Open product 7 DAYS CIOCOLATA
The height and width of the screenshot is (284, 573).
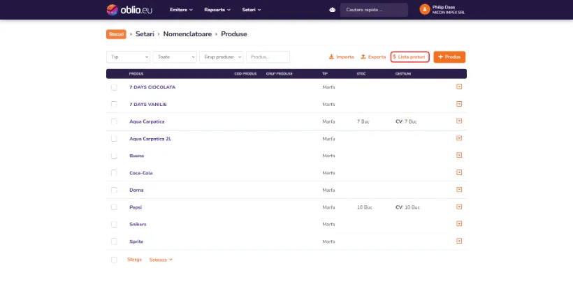152,87
